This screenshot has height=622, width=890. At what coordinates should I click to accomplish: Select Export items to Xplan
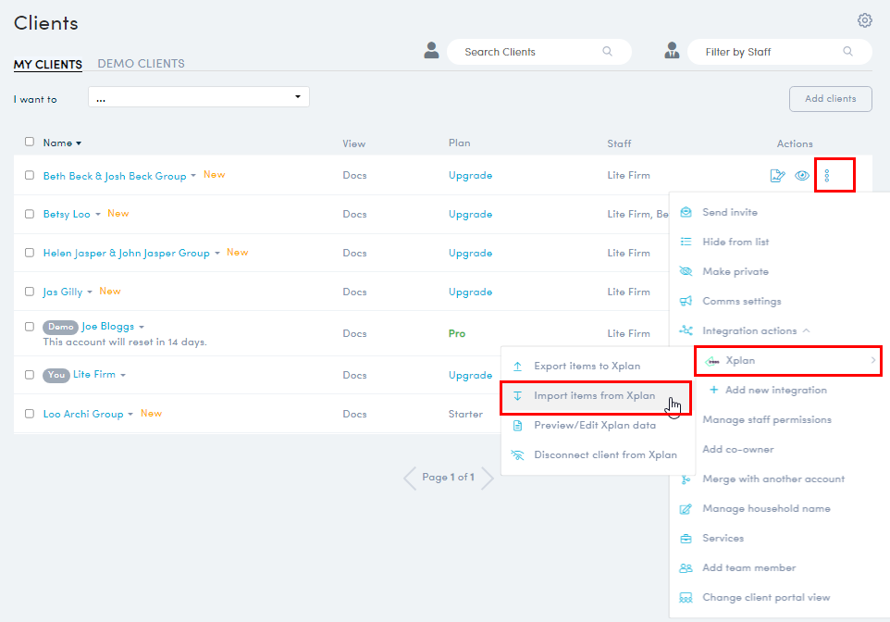[587, 366]
